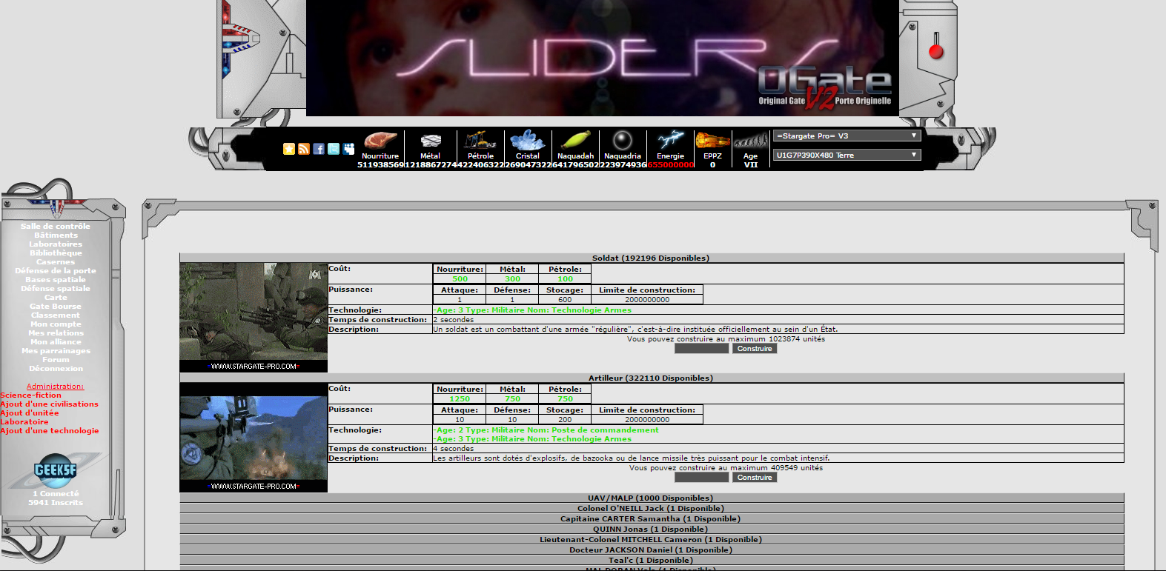The width and height of the screenshot is (1166, 571).
Task: Click the Naquadah resource icon
Action: (x=575, y=140)
